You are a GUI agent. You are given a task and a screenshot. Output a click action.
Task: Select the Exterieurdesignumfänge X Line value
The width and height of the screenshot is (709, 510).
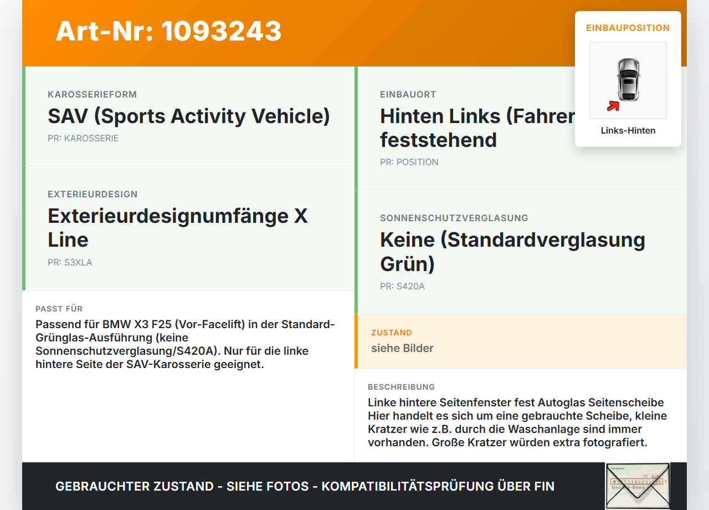click(178, 227)
